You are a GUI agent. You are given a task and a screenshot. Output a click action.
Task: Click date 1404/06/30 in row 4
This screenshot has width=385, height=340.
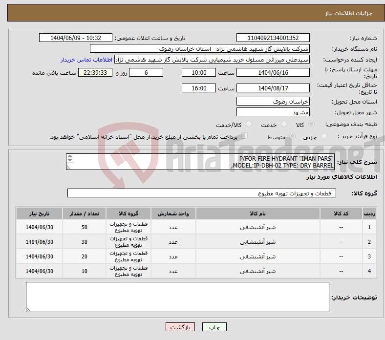39,271
